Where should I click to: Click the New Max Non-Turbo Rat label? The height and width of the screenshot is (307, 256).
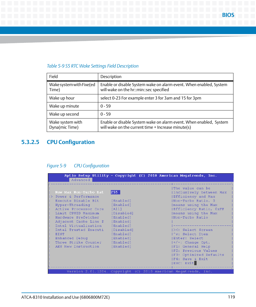tap(79, 192)
